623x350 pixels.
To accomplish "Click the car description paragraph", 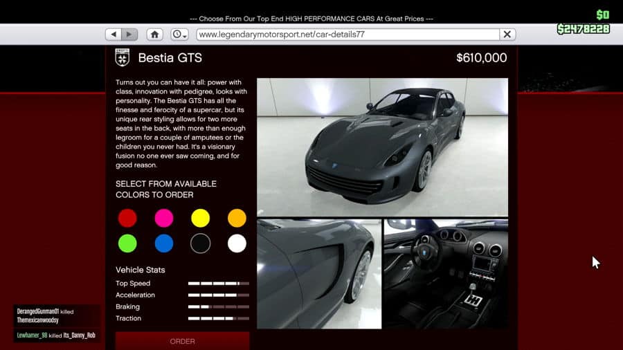I will tap(181, 124).
